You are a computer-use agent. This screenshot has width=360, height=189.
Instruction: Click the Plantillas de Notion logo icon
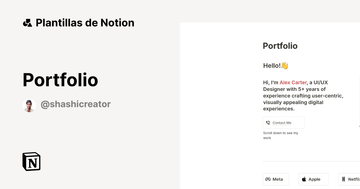pos(27,22)
